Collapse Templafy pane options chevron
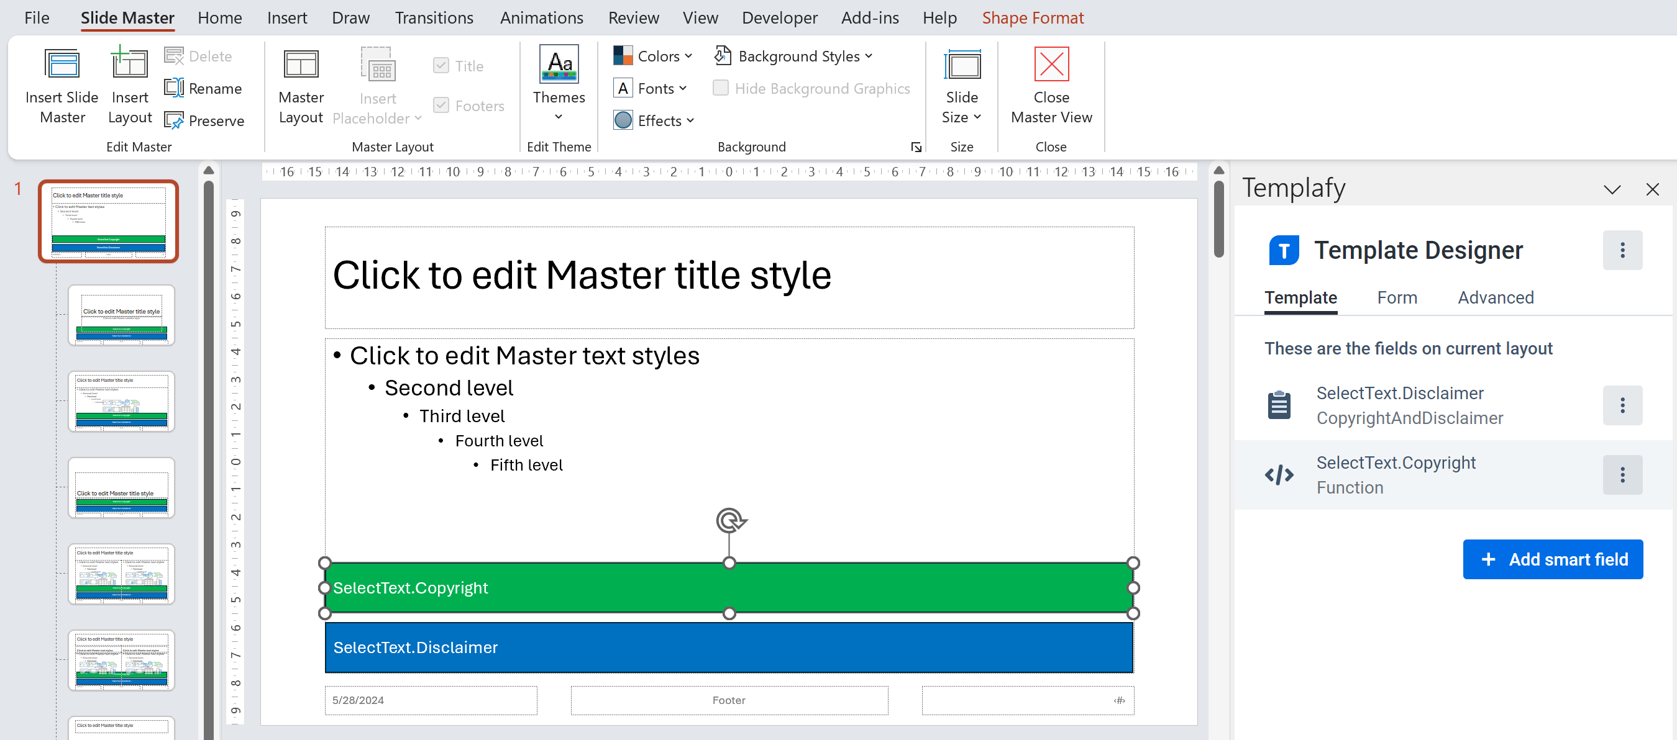 point(1611,190)
